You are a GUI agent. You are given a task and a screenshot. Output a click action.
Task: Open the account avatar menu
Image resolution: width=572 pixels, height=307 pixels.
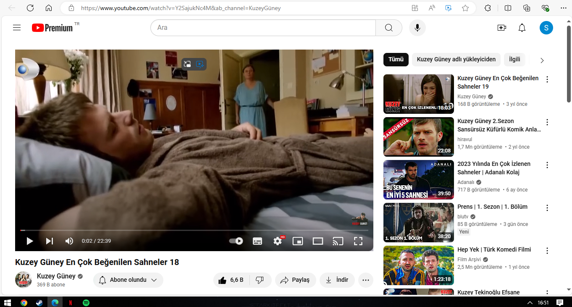(x=546, y=28)
